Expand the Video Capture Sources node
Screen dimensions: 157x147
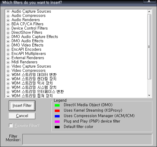click(x=8, y=67)
